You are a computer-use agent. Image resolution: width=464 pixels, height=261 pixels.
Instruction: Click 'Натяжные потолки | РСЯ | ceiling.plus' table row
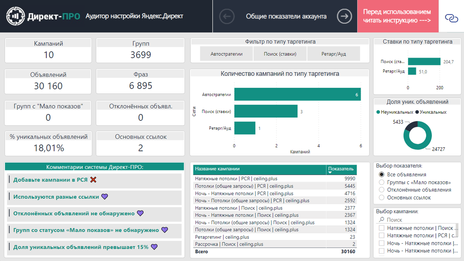click(275, 179)
